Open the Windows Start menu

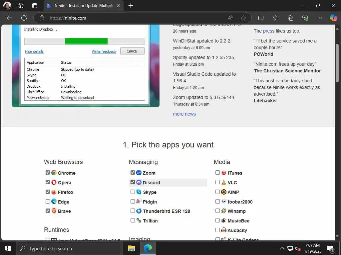(x=8, y=248)
